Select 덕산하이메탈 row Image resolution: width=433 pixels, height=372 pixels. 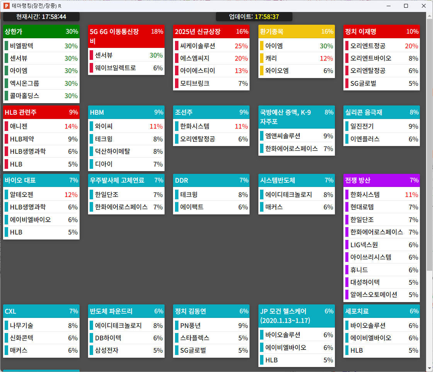[x=126, y=151]
